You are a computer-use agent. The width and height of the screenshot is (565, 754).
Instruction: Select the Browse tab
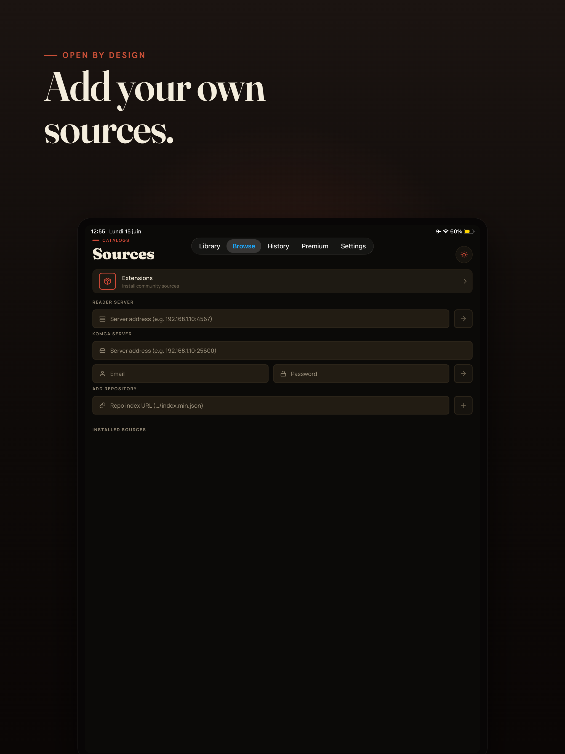point(244,246)
